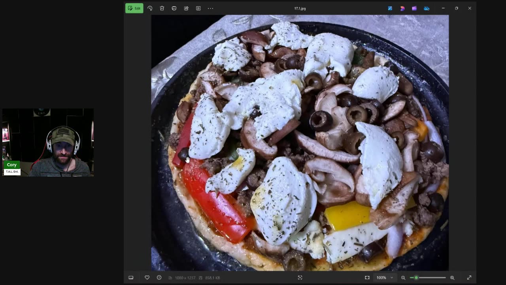Toggle the filmstrip view icon
Viewport: 506px width, 285px height.
pos(131,278)
